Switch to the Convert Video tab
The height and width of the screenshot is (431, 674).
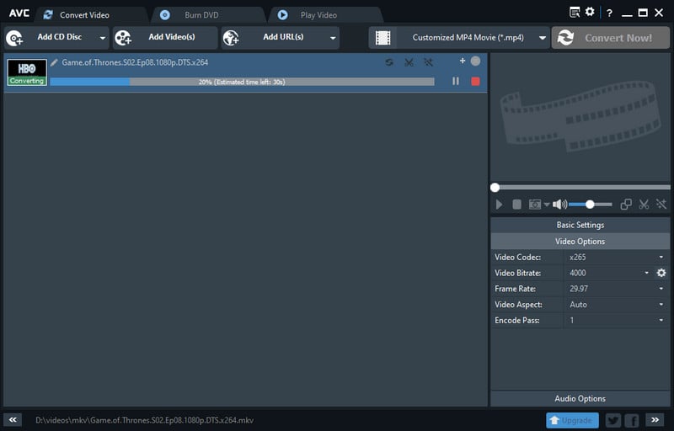84,15
